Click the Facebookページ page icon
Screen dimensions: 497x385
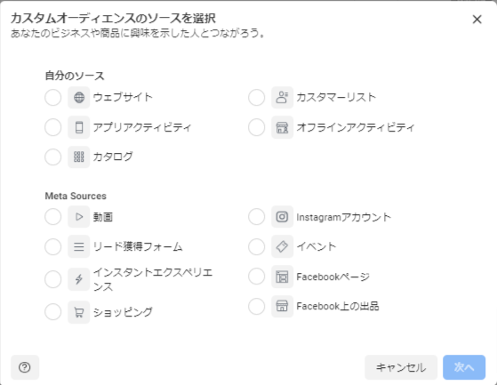click(282, 277)
